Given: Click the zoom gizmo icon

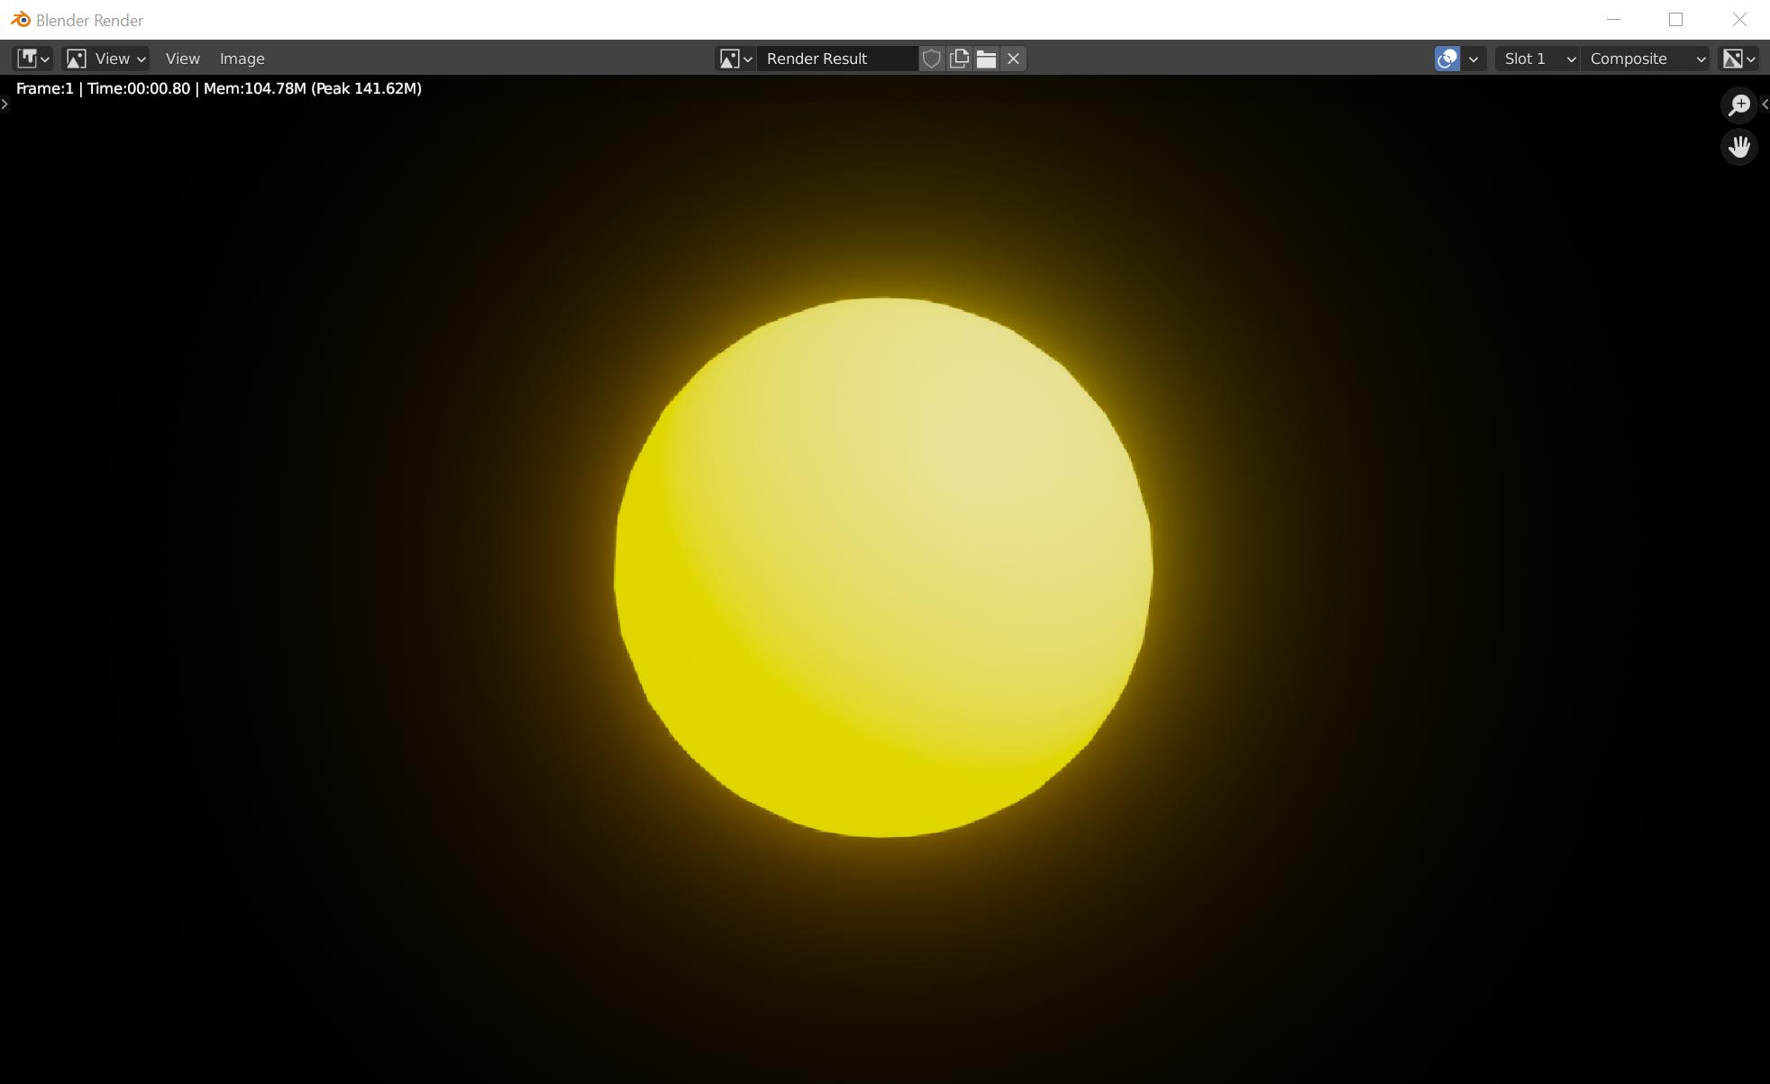Looking at the screenshot, I should point(1738,105).
